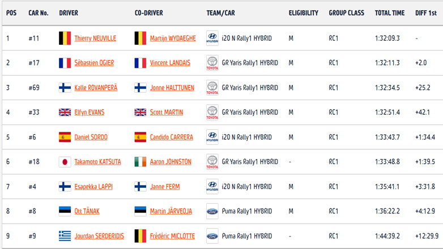Click the Greek flag beside Jourdan Serderidis
The width and height of the screenshot is (443, 249).
coord(65,236)
